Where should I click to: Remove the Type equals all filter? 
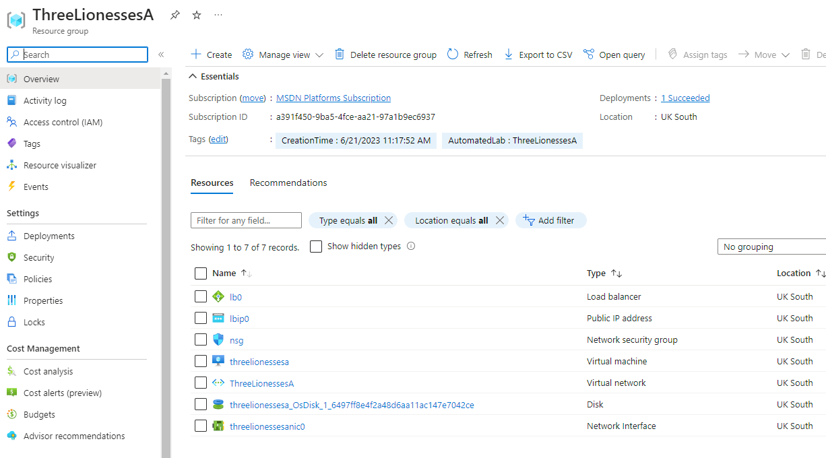(389, 220)
